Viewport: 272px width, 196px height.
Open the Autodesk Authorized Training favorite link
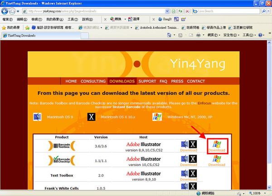pyautogui.click(x=157, y=28)
